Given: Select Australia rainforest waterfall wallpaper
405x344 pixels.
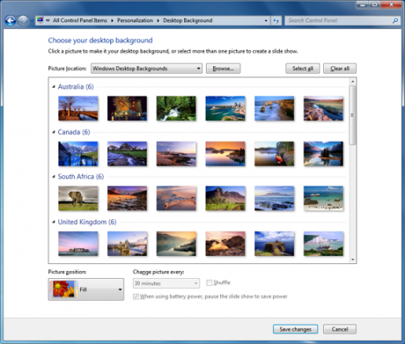Looking at the screenshot, I should pos(176,108).
